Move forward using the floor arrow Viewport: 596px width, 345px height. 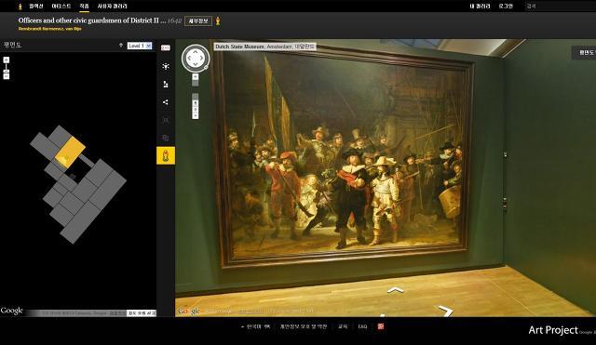point(395,290)
